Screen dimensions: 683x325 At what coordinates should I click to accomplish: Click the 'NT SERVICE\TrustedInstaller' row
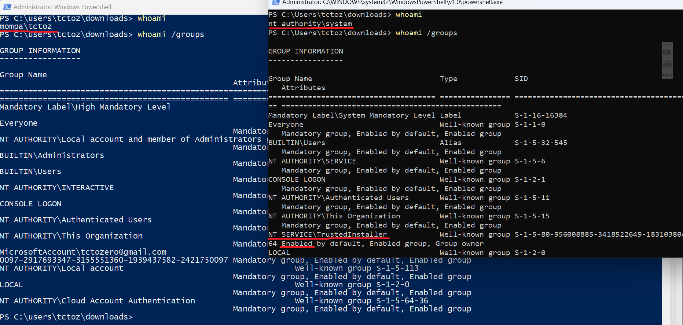click(x=328, y=234)
